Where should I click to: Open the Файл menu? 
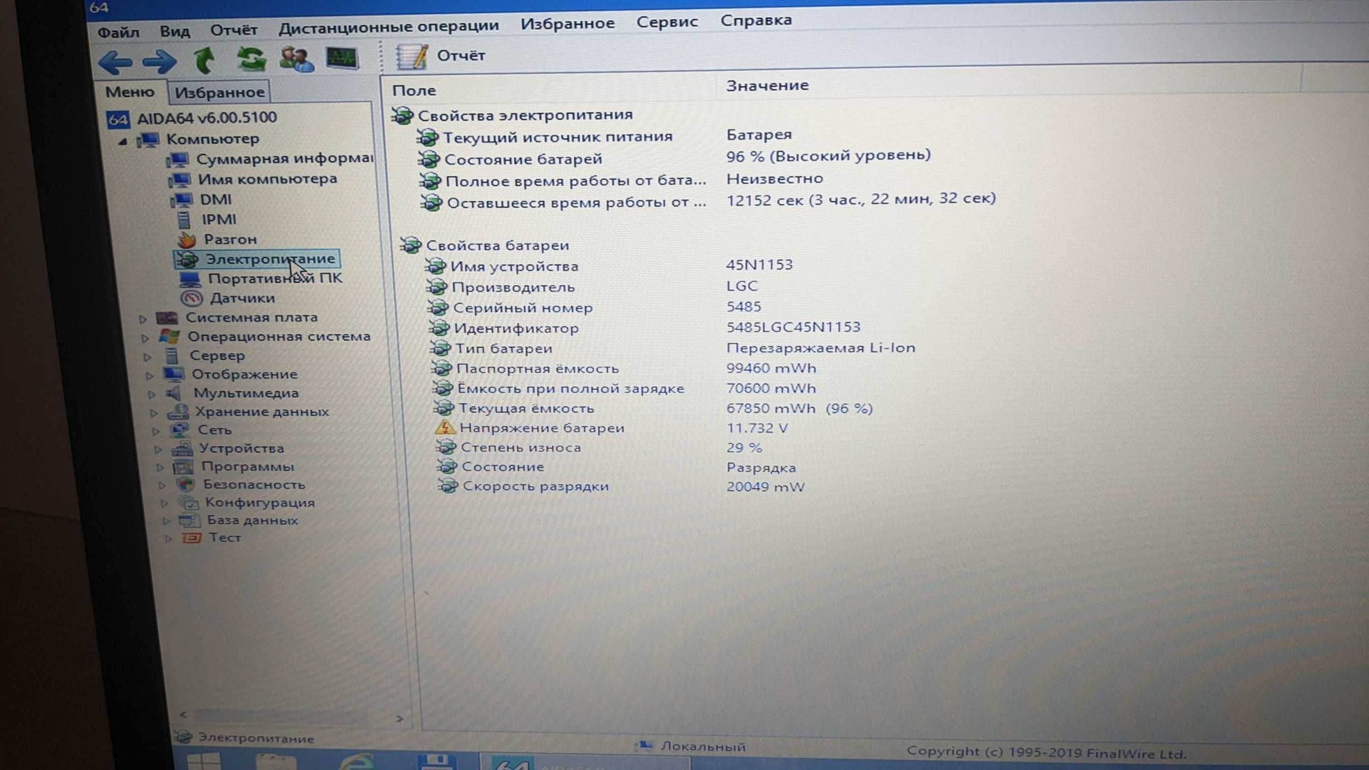[x=119, y=33]
